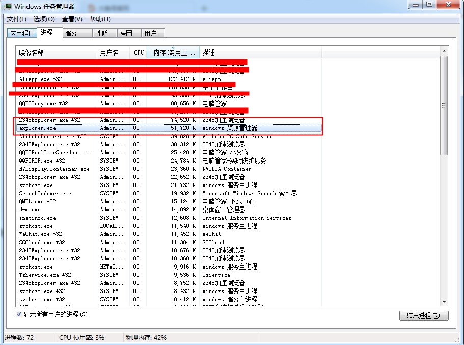Image resolution: width=464 pixels, height=345 pixels.
Task: Sort by 用户名 column header
Action: click(x=114, y=52)
